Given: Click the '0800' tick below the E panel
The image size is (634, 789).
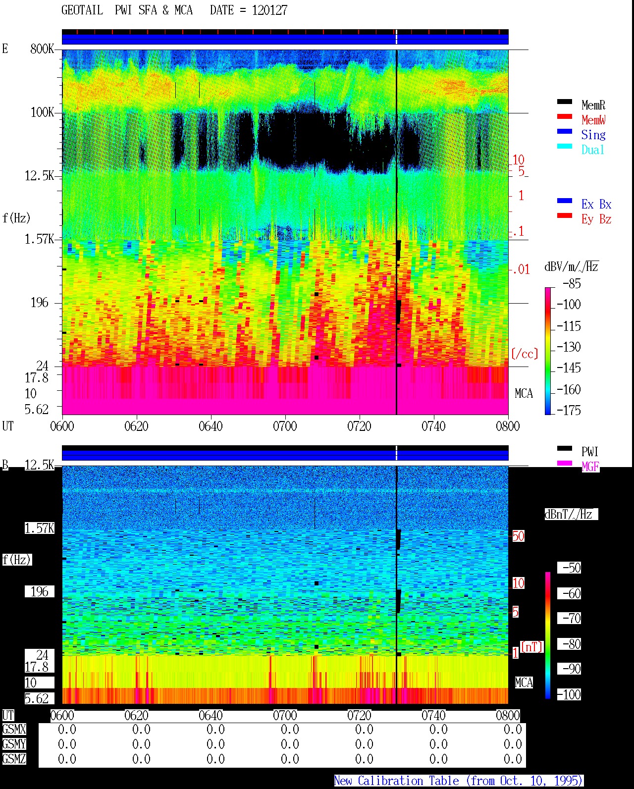Looking at the screenshot, I should (508, 426).
